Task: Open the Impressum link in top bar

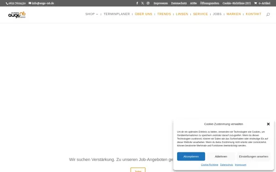Action: click(x=161, y=3)
